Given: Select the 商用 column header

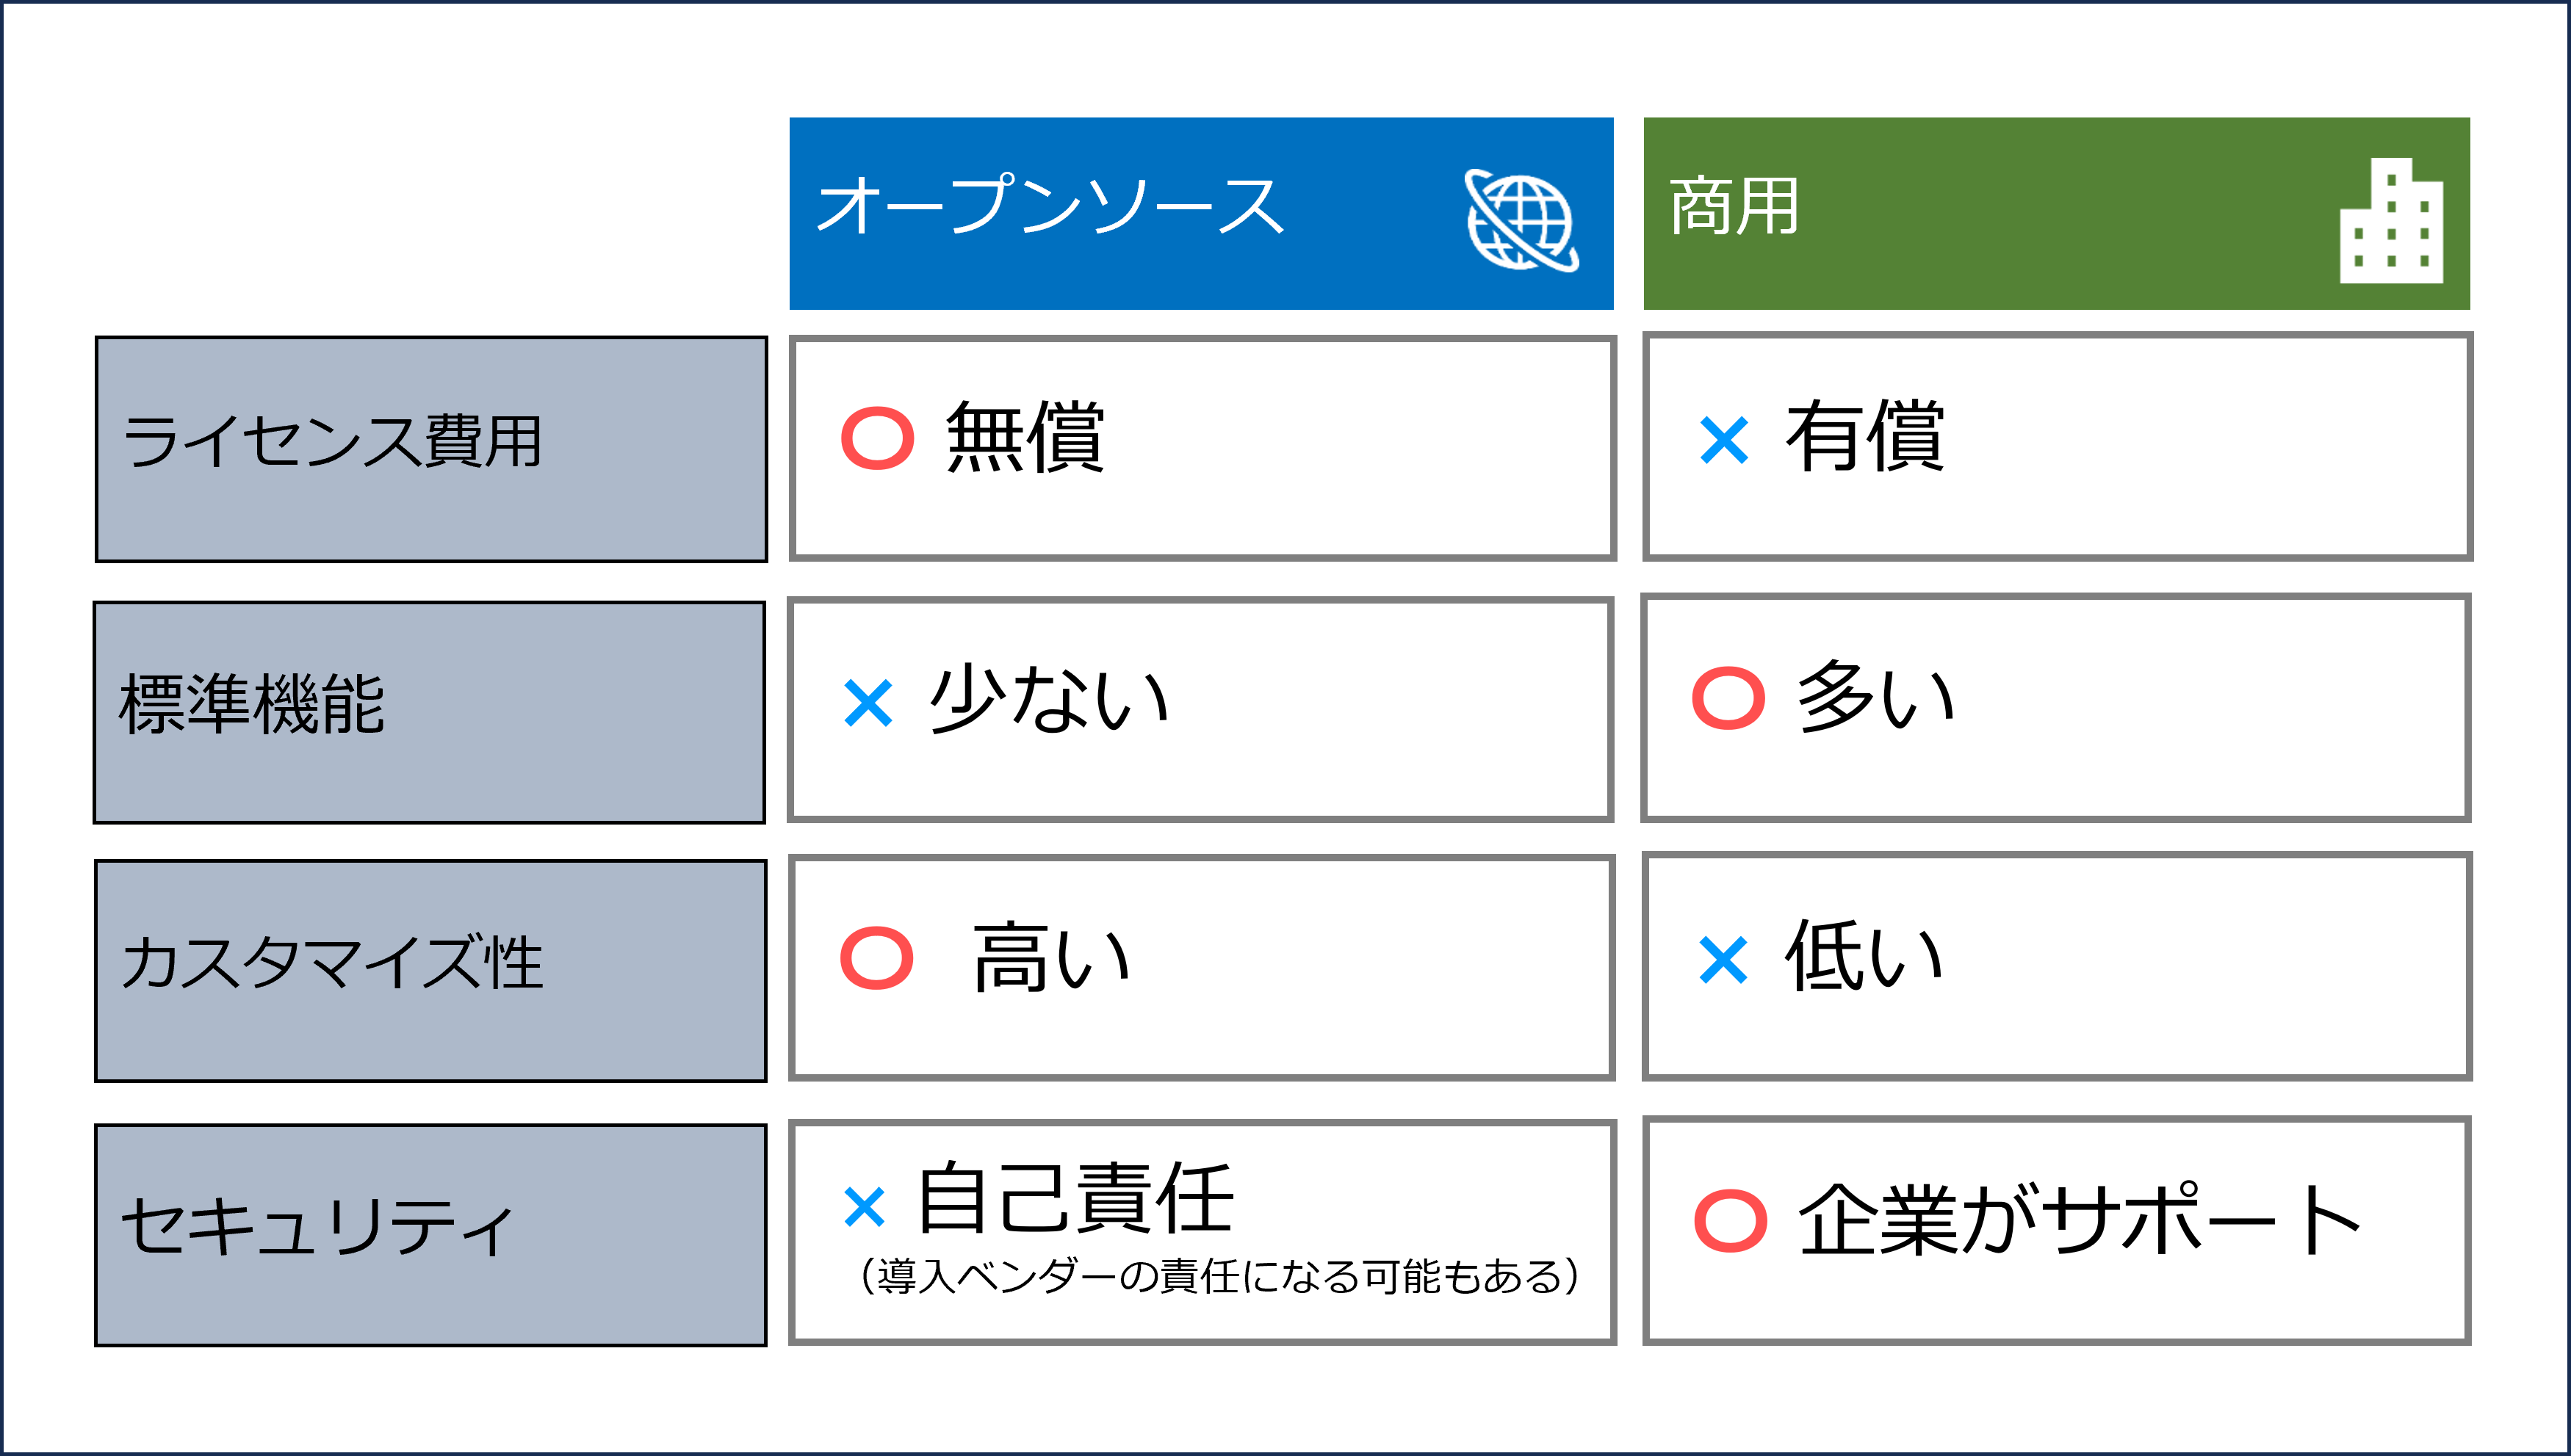Looking at the screenshot, I should click(x=2056, y=213).
